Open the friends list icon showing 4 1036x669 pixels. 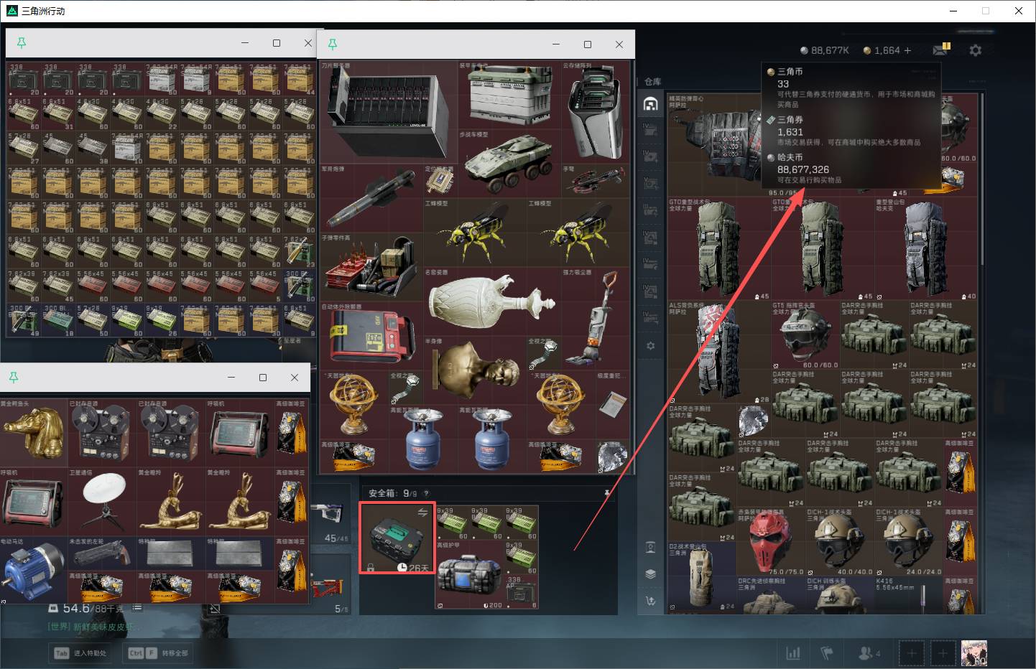click(x=869, y=653)
